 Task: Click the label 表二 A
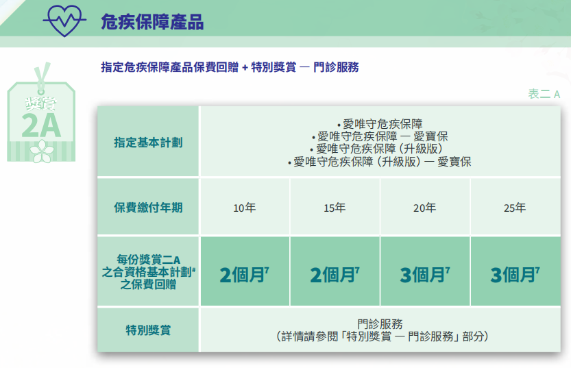(544, 94)
